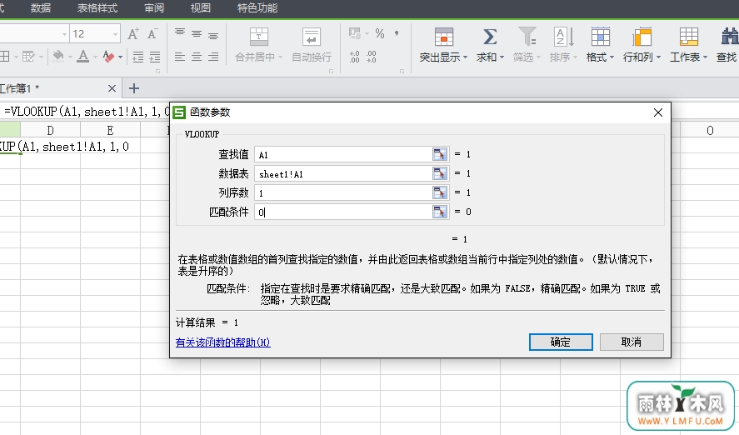Expand the 格式 dropdown arrow
The width and height of the screenshot is (739, 435).
point(612,57)
